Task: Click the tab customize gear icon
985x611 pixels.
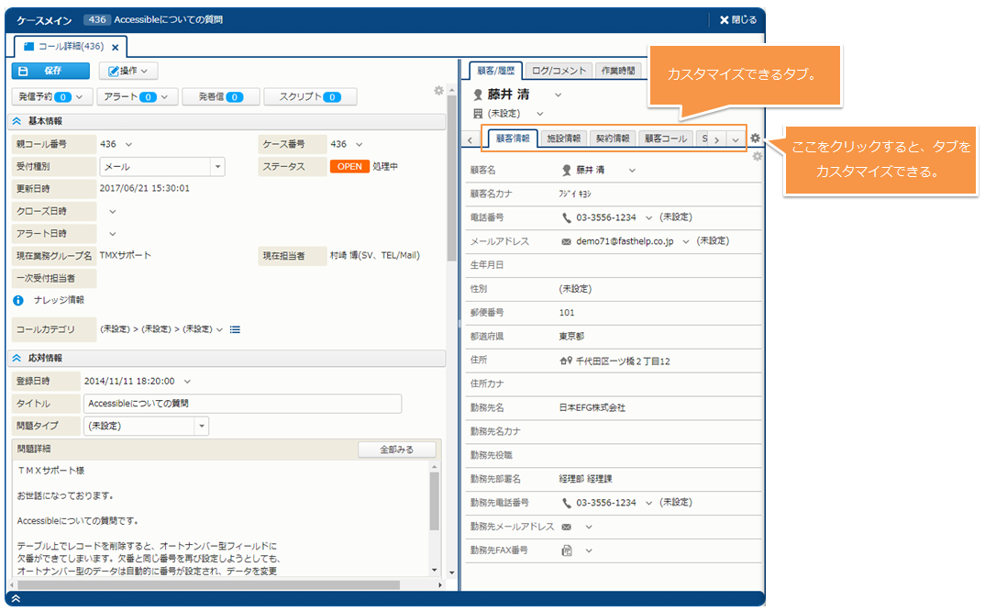Action: tap(755, 139)
